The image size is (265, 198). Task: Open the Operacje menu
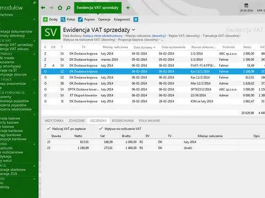(104, 19)
